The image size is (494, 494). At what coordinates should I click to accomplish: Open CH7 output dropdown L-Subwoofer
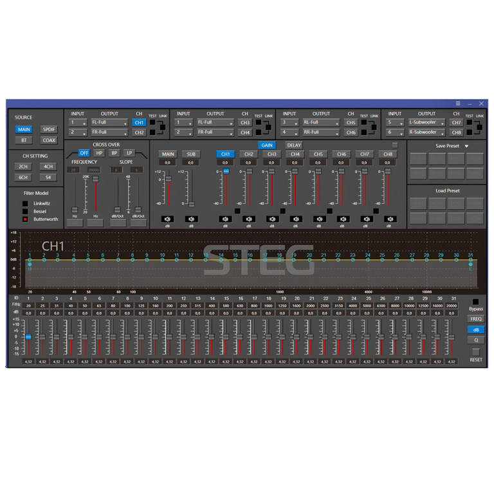click(x=426, y=123)
